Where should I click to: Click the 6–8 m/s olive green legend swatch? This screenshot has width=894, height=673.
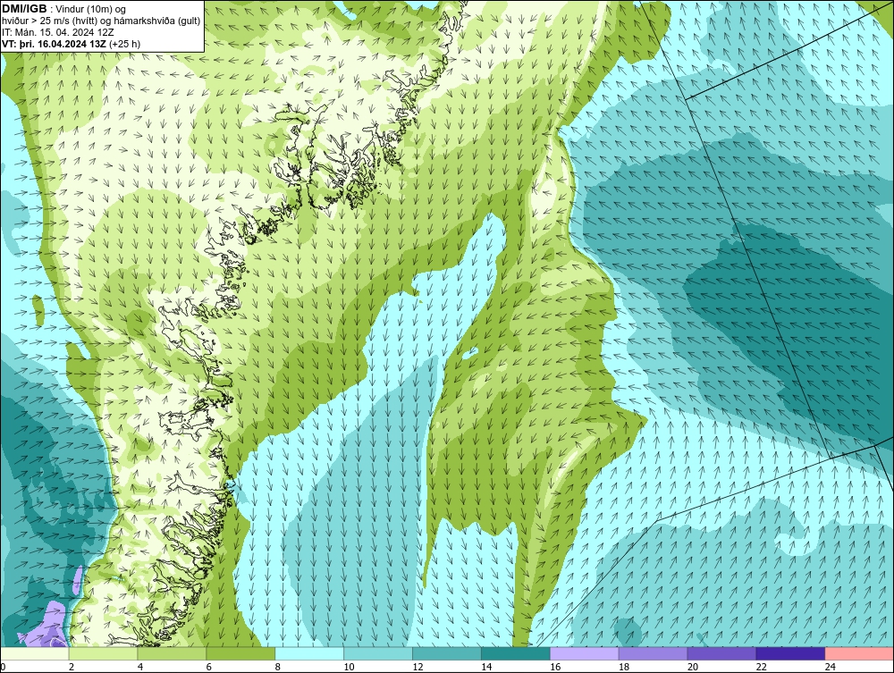tap(240, 653)
